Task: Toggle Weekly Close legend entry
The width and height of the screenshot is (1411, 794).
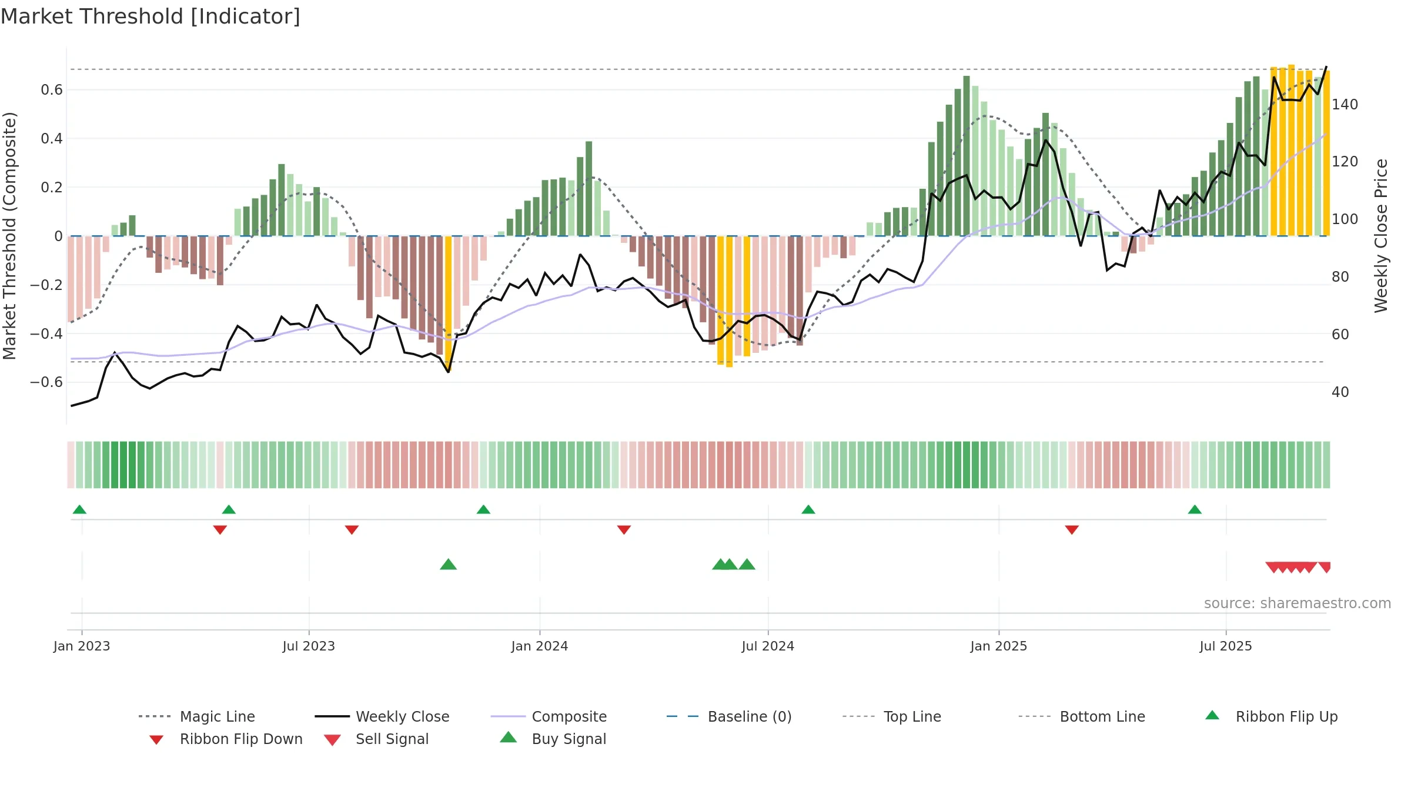Action: 382,716
